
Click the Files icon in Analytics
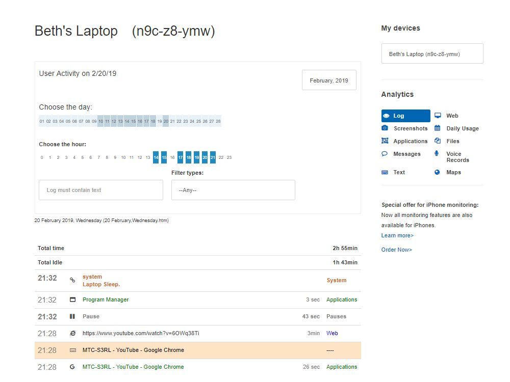tap(438, 141)
